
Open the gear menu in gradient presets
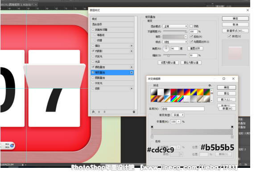(210, 85)
